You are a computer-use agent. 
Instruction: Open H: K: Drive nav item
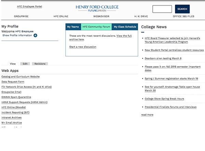[x=141, y=16]
